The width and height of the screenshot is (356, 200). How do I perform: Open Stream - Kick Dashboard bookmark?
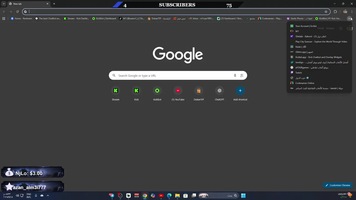click(76, 19)
